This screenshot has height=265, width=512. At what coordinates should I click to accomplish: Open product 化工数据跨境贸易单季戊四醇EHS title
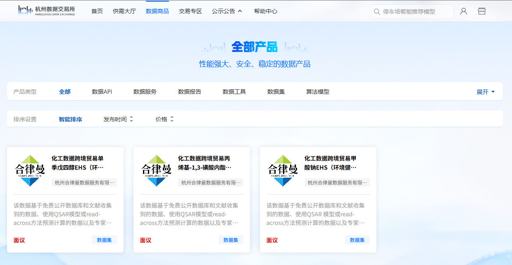pyautogui.click(x=78, y=163)
